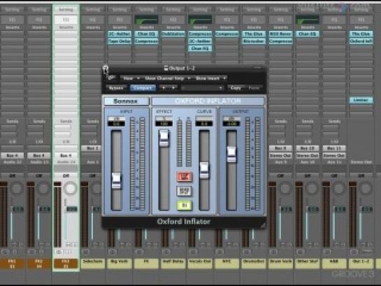Click the Effect fader handle in Oxford Inflator
The height and width of the screenshot is (286, 381).
tap(164, 138)
